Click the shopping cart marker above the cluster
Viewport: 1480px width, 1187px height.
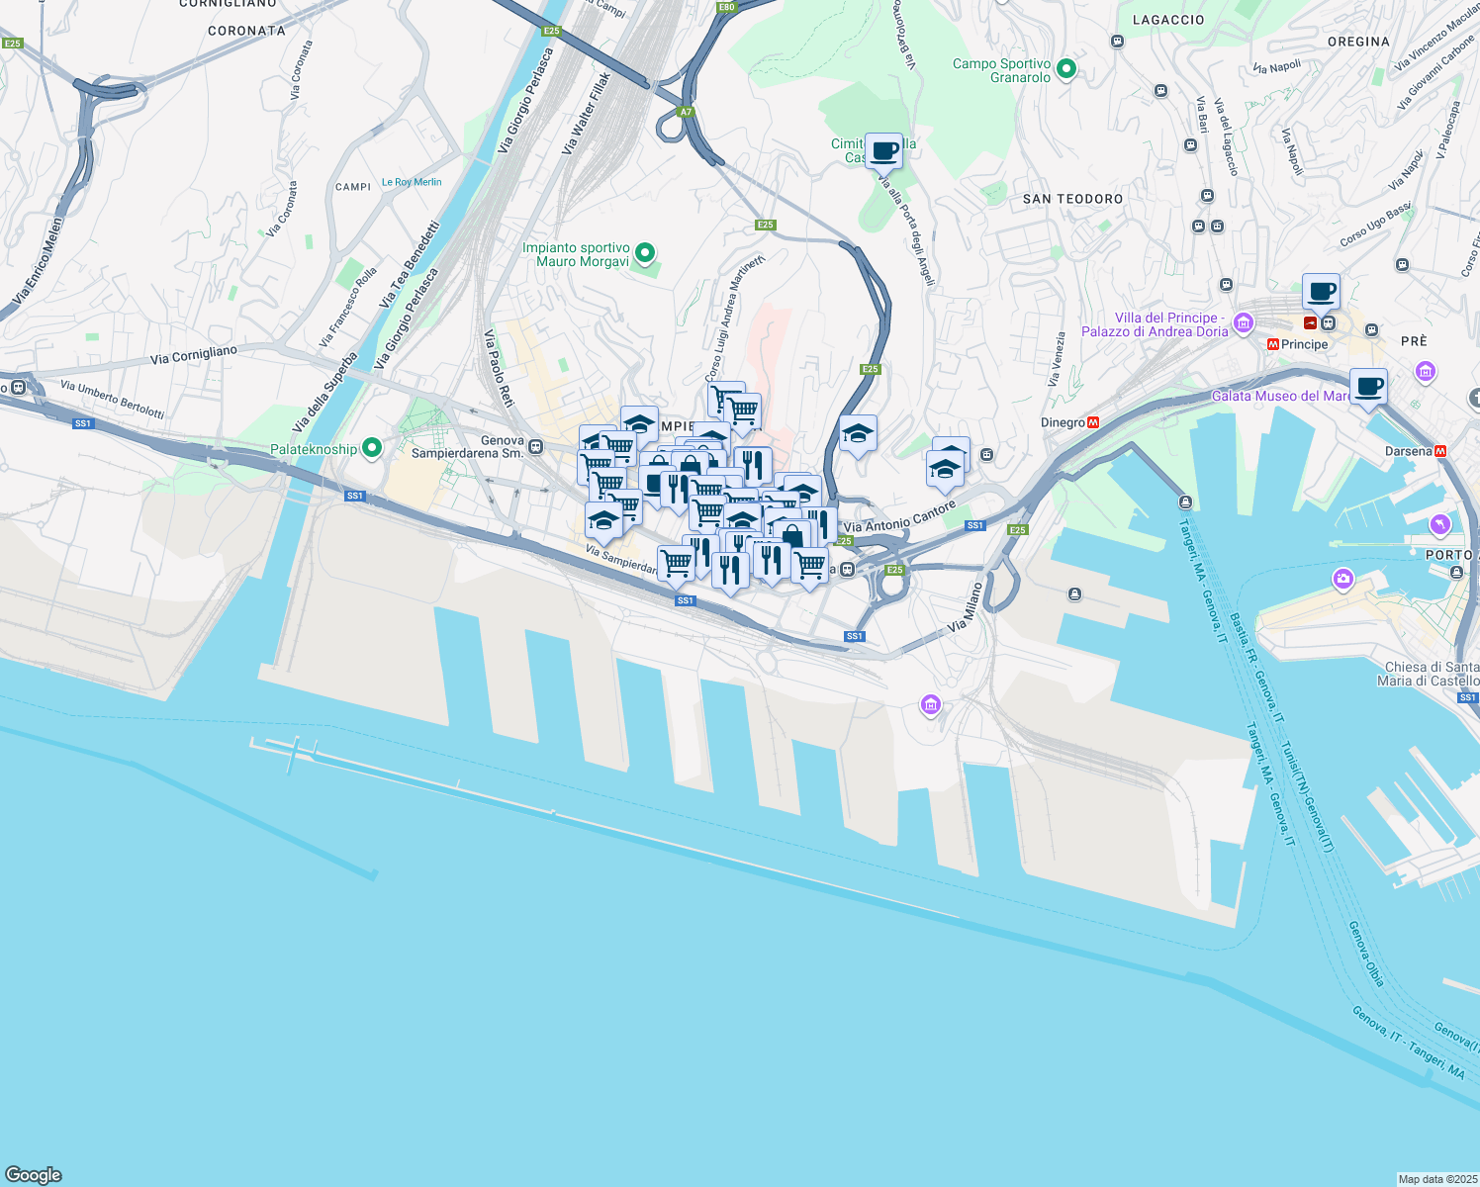pos(742,409)
